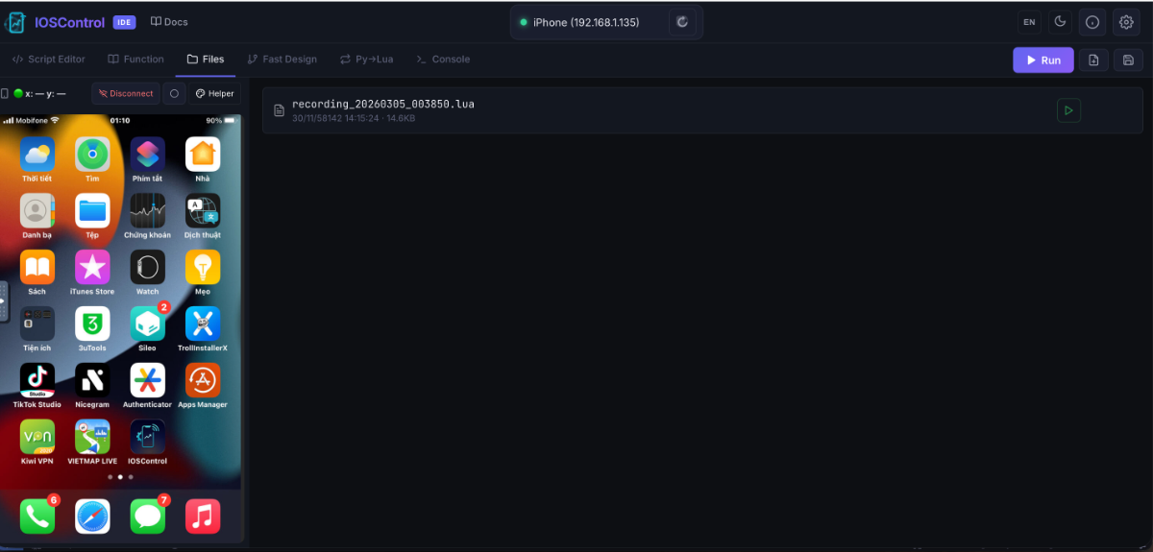Switch to the Script Editor tab
Viewport: 1153px width, 552px height.
point(49,60)
